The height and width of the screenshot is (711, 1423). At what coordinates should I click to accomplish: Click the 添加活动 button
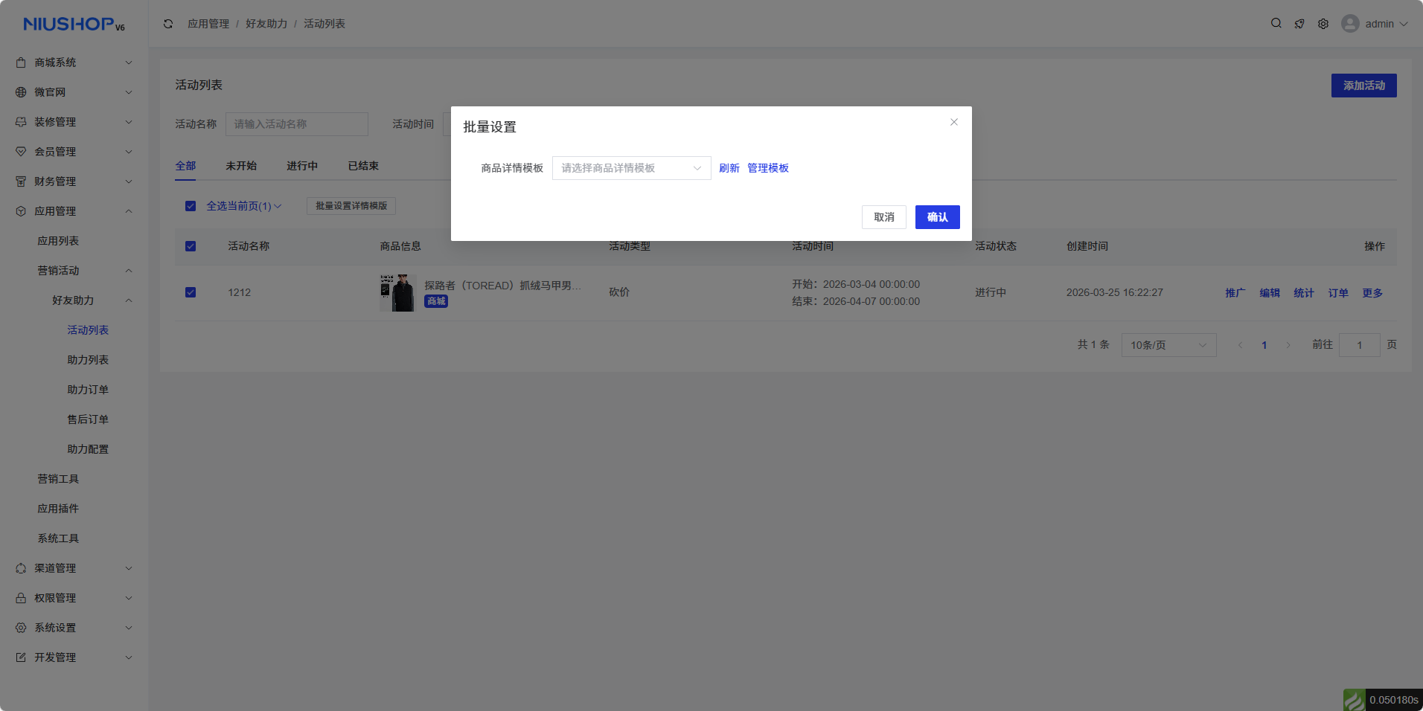1364,86
